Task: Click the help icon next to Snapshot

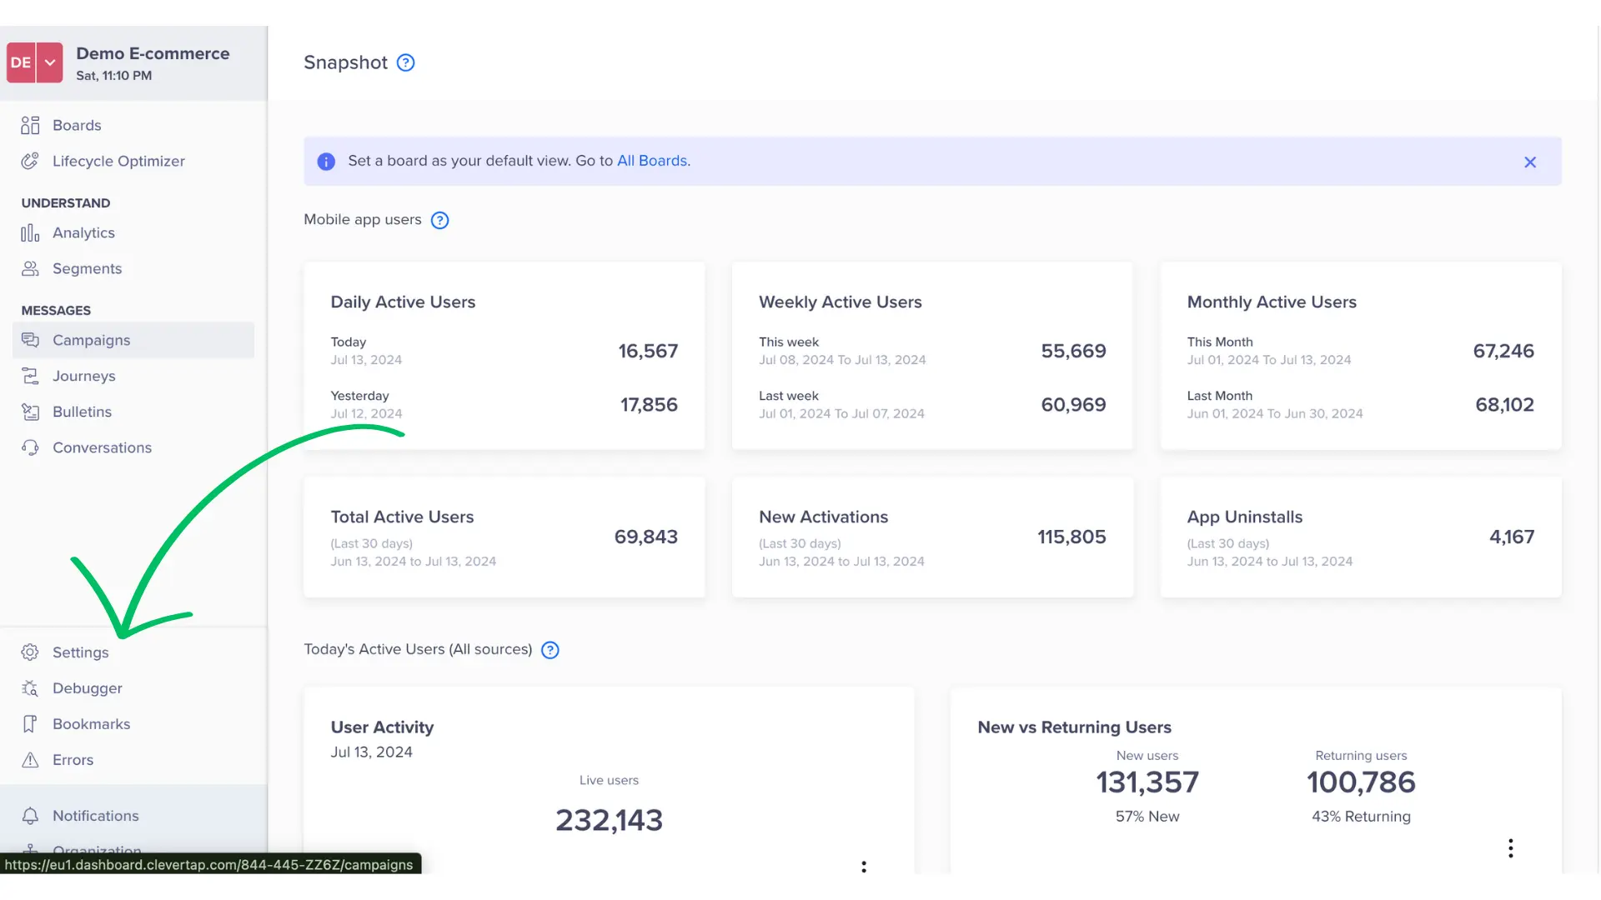Action: [405, 62]
